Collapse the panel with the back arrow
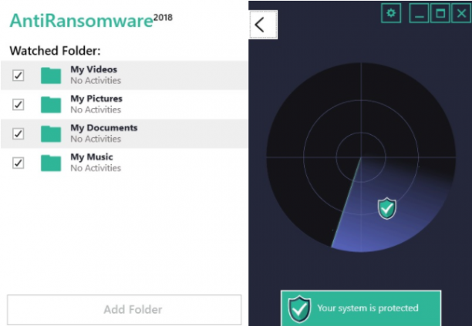The width and height of the screenshot is (472, 326). pos(263,25)
